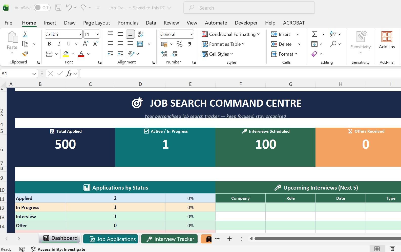Image resolution: width=401 pixels, height=252 pixels.
Task: Apply the red Font Color swatch
Action: click(x=81, y=54)
